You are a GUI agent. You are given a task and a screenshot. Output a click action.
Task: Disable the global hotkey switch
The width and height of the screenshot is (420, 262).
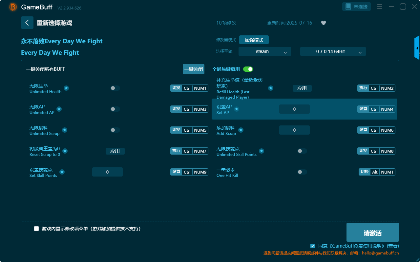click(248, 69)
